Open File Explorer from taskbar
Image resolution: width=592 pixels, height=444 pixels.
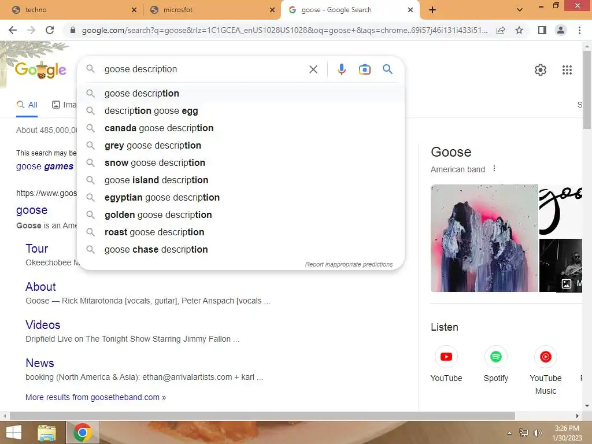(x=47, y=432)
